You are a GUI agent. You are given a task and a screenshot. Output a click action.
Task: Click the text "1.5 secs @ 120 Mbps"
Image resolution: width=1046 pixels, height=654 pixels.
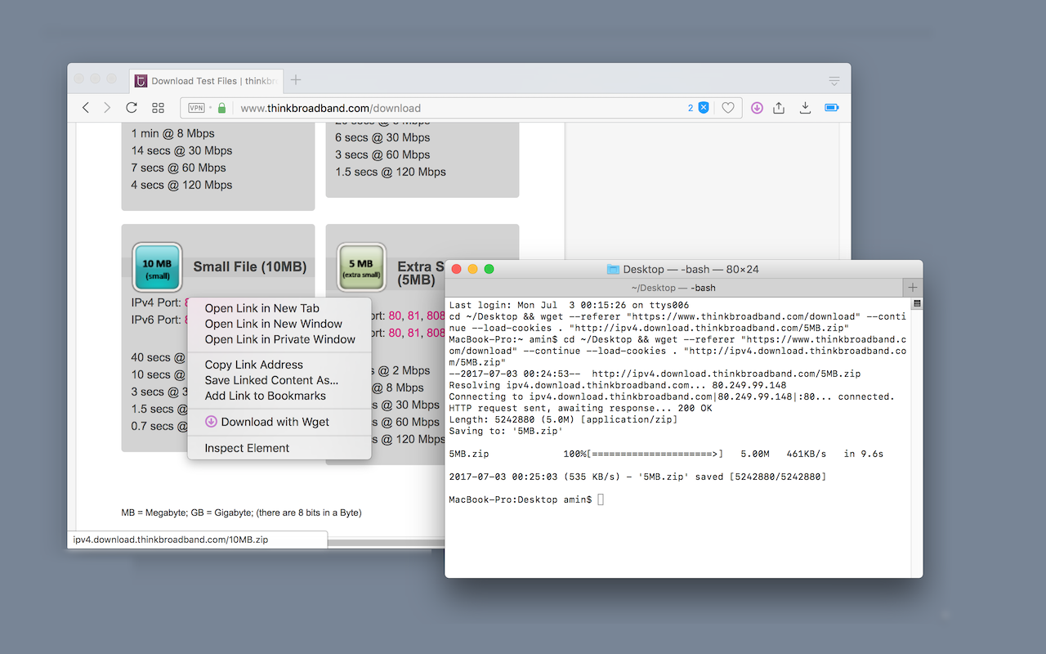click(391, 172)
